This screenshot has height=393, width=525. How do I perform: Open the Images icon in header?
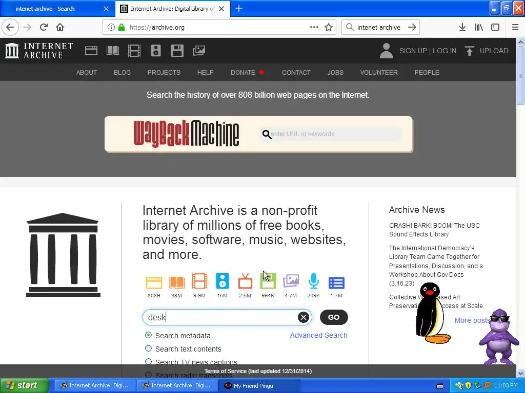pyautogui.click(x=199, y=51)
